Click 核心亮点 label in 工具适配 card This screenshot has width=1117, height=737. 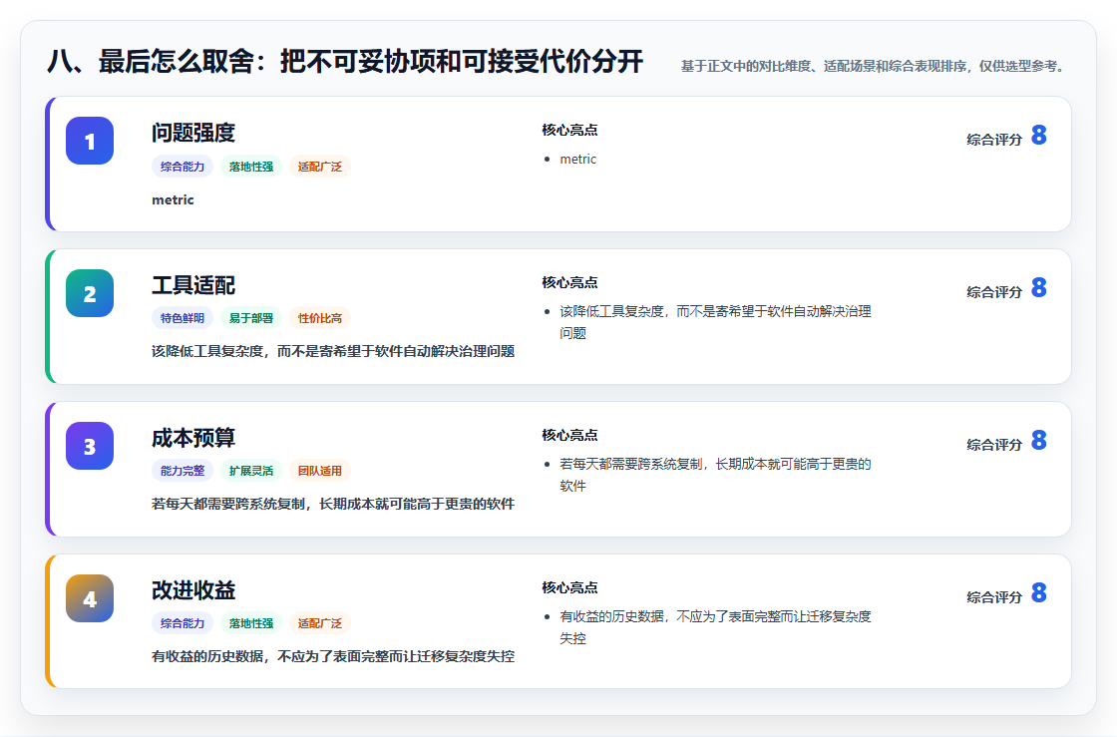tap(569, 282)
